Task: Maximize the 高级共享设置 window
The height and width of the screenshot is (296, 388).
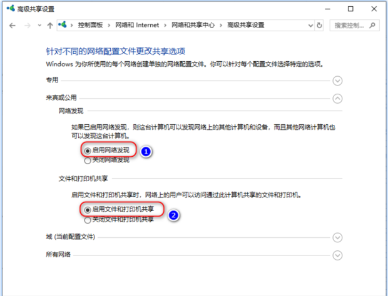Action: point(350,9)
